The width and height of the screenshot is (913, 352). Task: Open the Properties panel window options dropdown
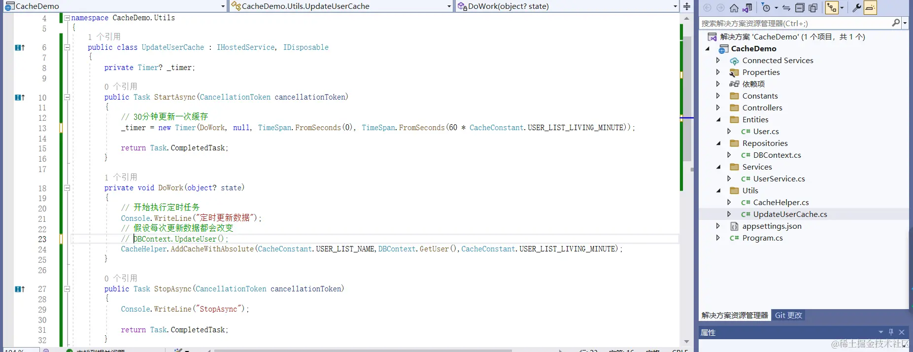click(x=880, y=332)
